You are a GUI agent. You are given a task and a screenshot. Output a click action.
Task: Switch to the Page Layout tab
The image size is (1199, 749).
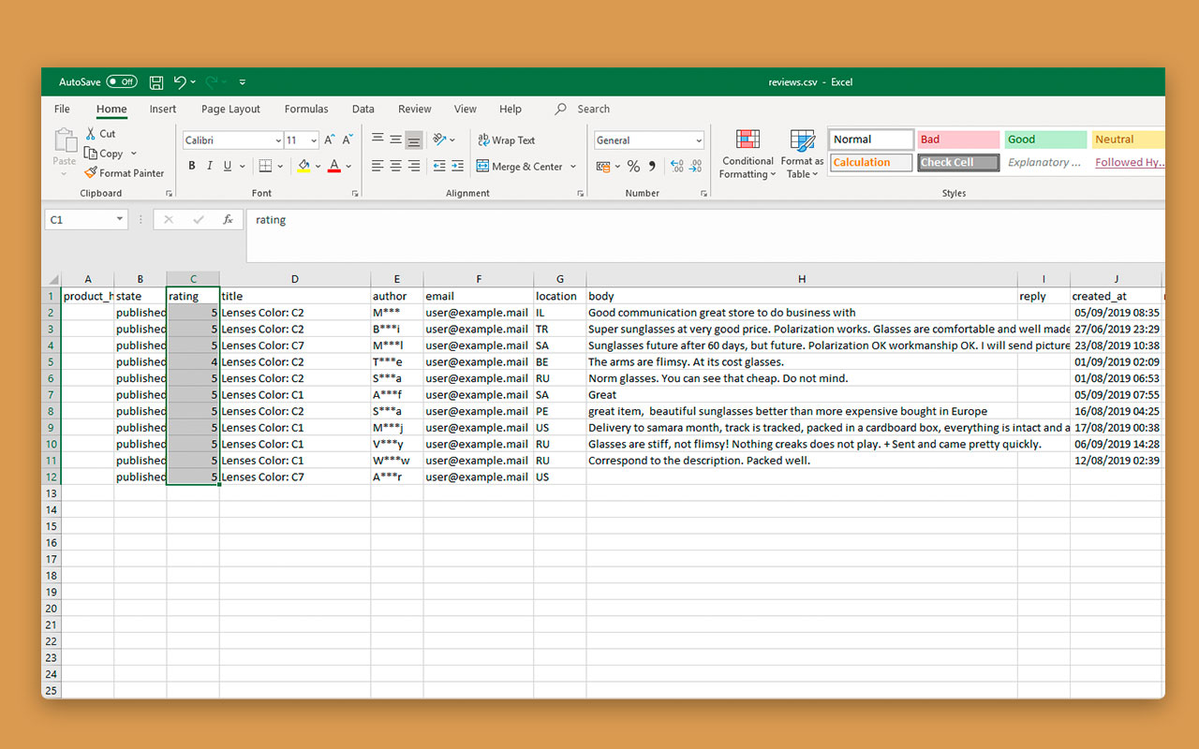(x=230, y=109)
